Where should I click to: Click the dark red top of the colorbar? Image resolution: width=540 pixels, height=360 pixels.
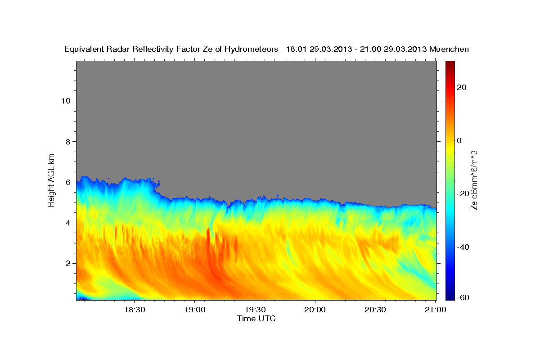click(450, 64)
